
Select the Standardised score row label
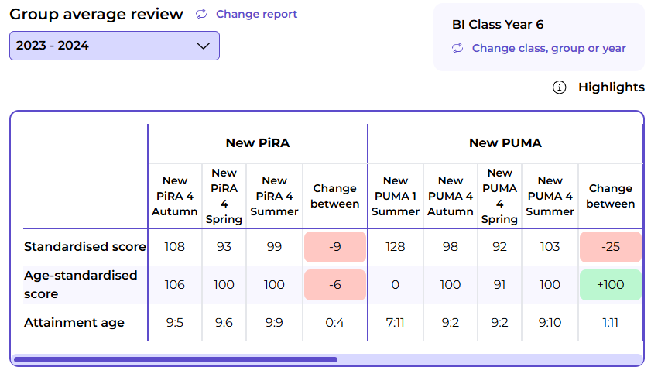pyautogui.click(x=85, y=247)
